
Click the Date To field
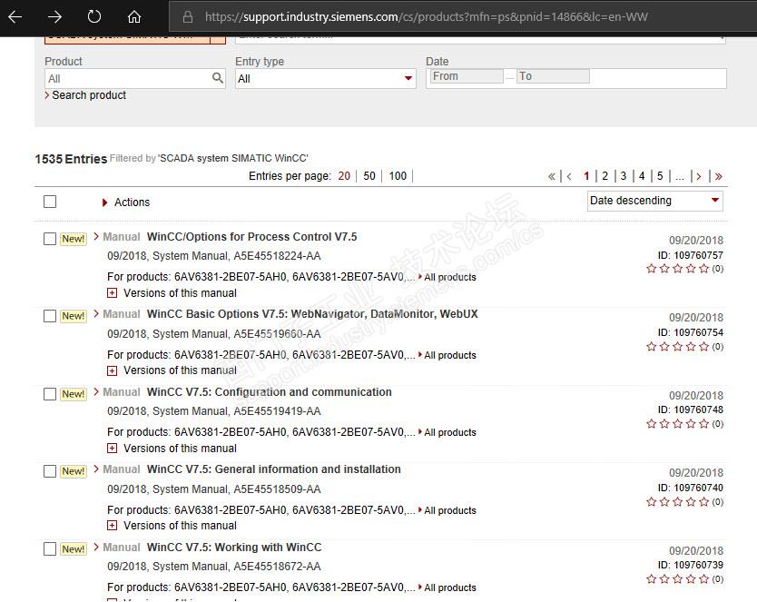tap(553, 76)
